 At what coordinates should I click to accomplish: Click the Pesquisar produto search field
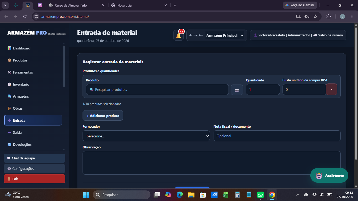coord(157,90)
